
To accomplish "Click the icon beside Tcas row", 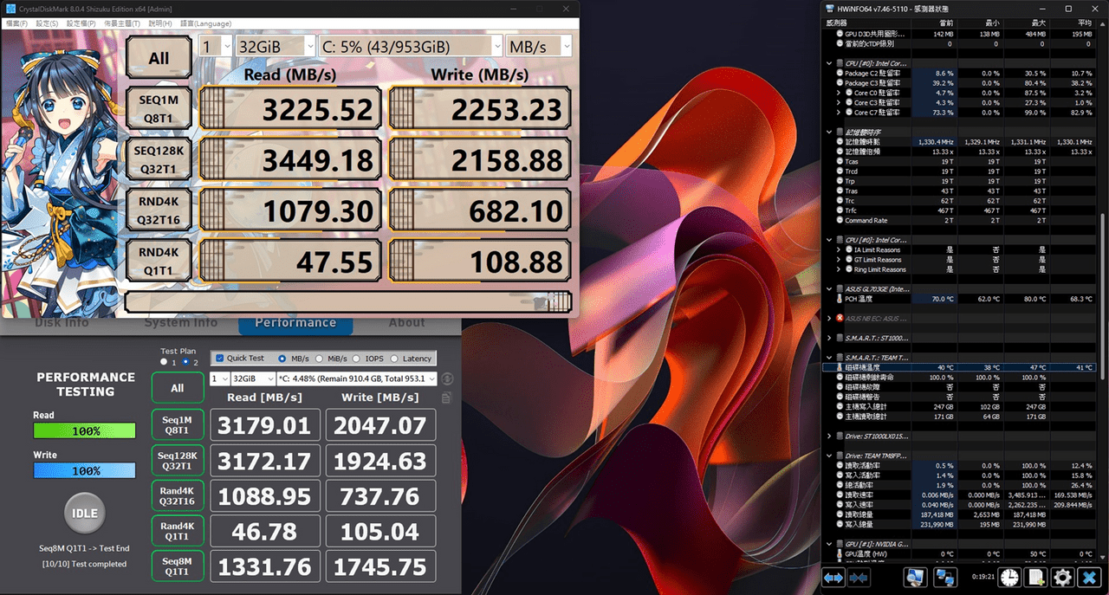I will pos(840,161).
